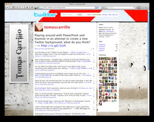Open the Following stats link

click(102, 45)
